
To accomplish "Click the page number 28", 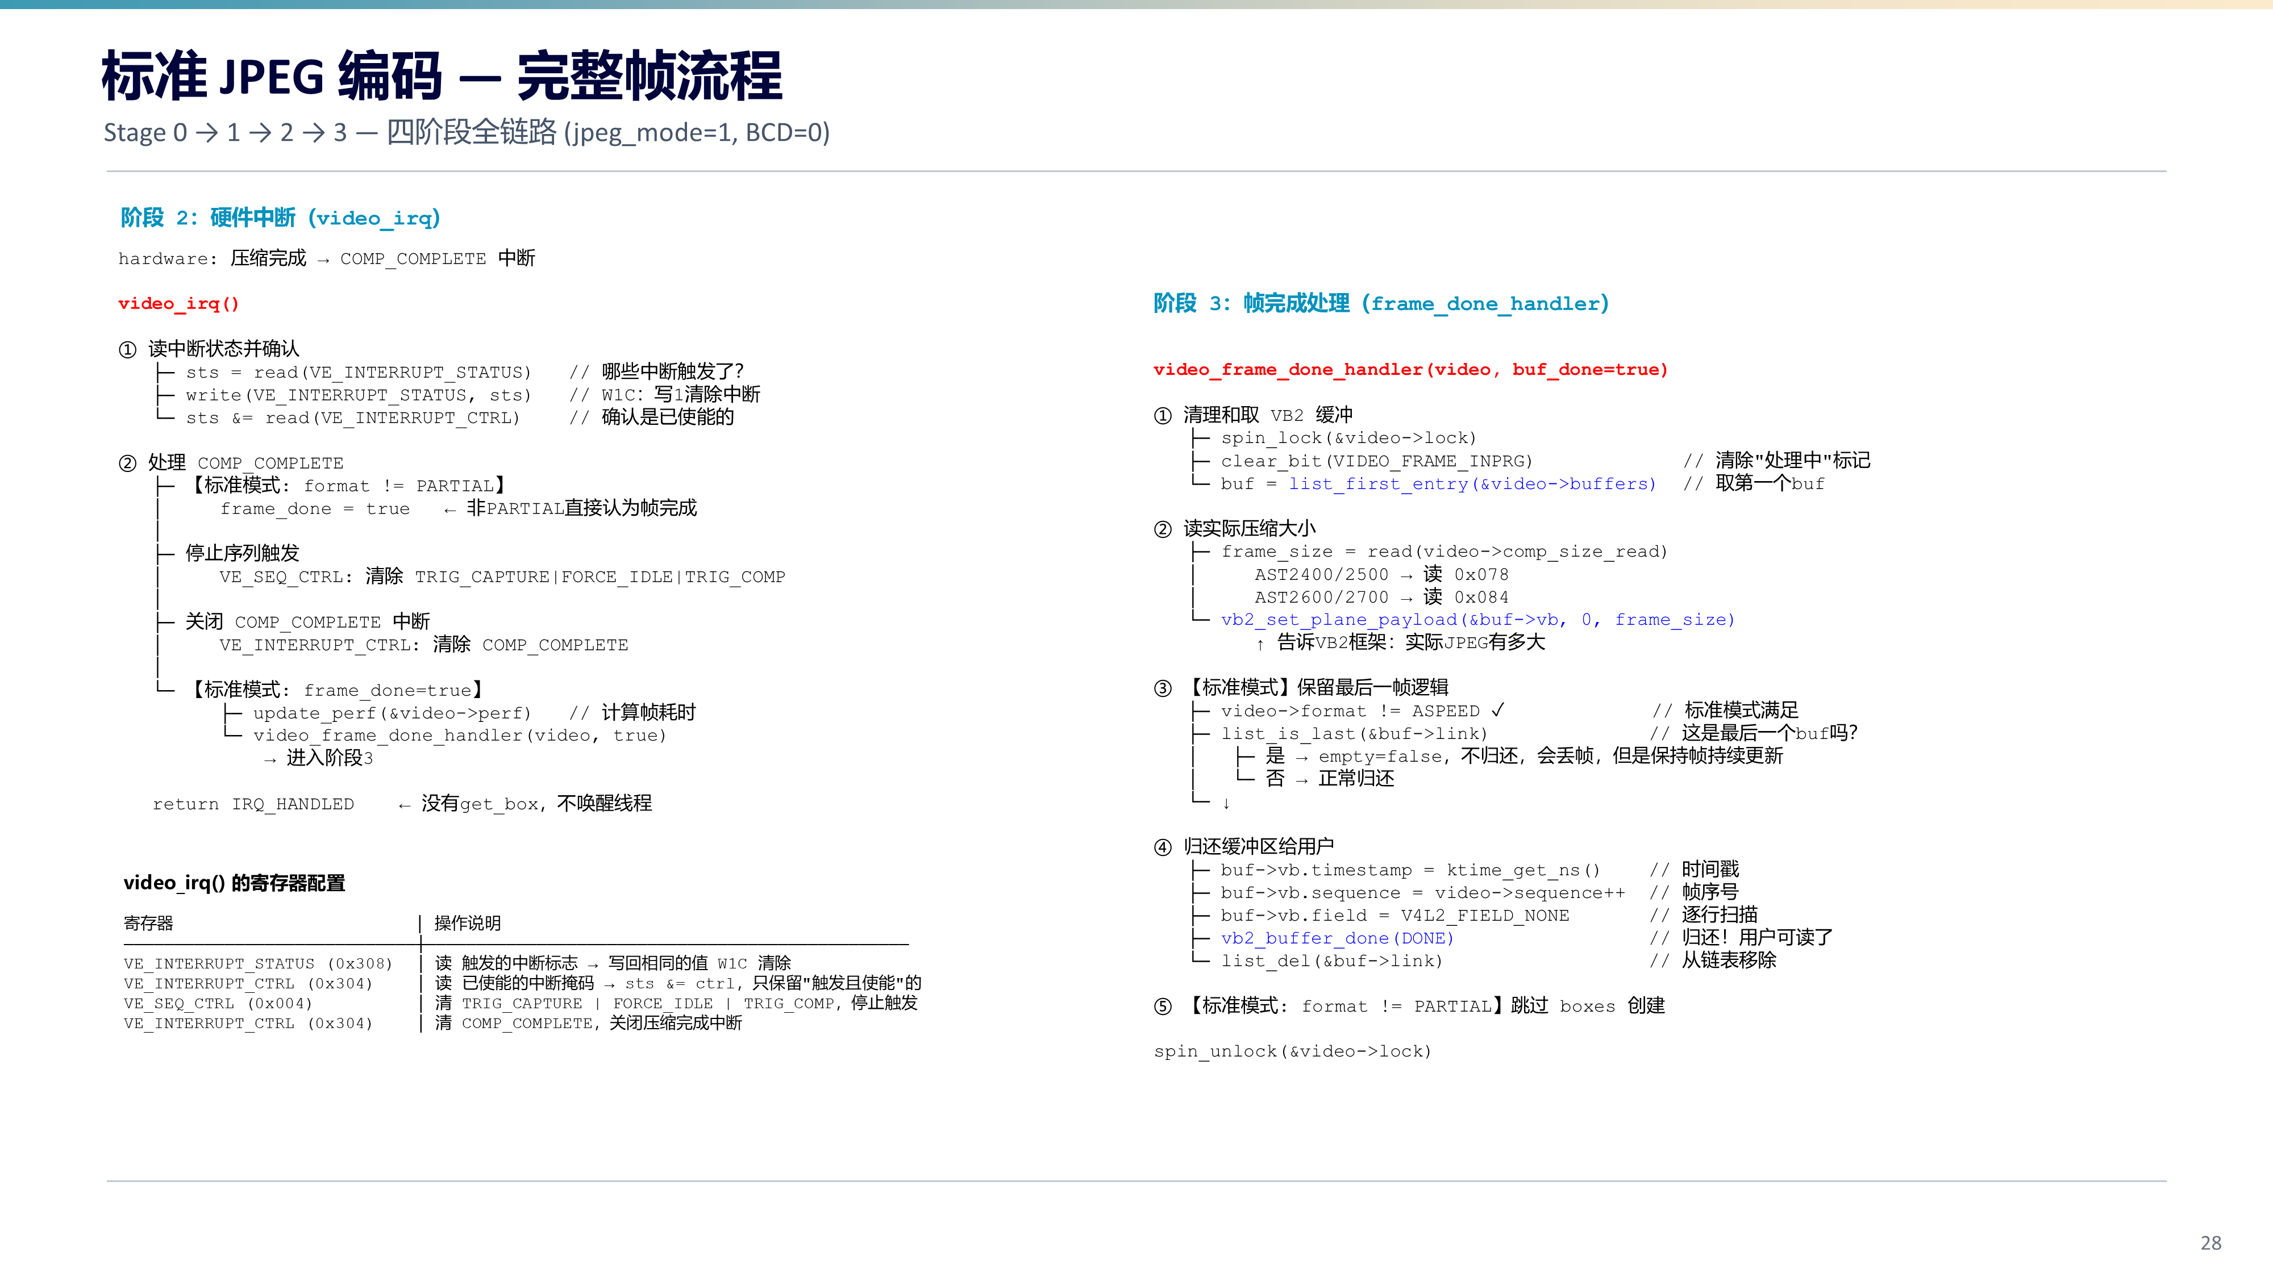I will tap(2210, 1243).
